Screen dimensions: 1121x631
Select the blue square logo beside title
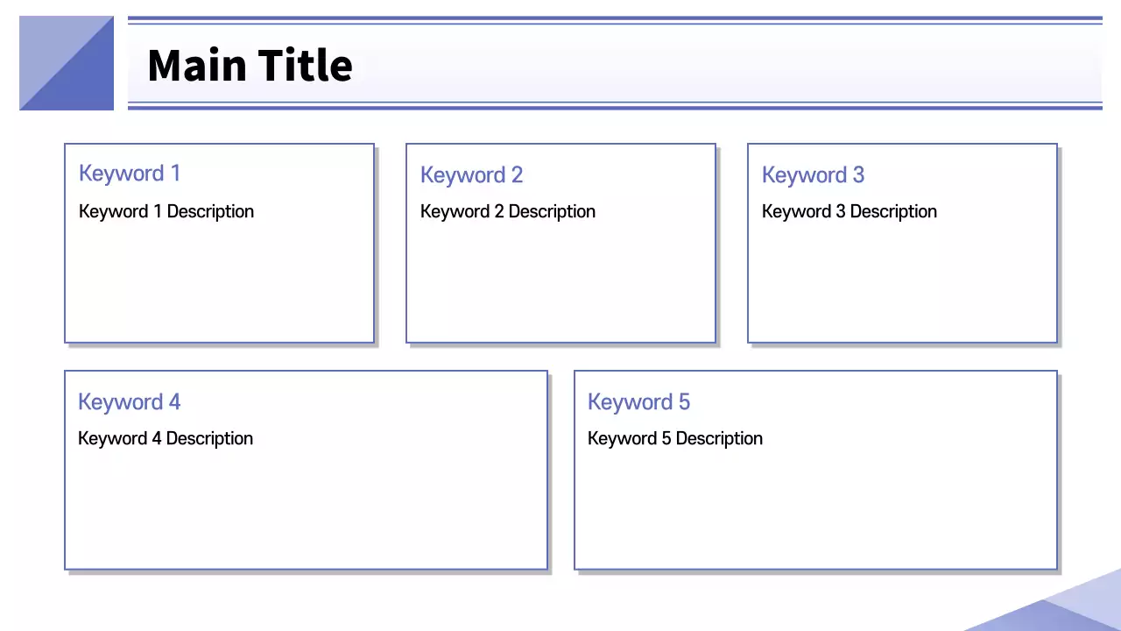(x=67, y=63)
